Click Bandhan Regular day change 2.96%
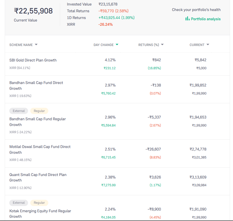Image resolution: width=233 pixels, height=221 pixels. (110, 117)
